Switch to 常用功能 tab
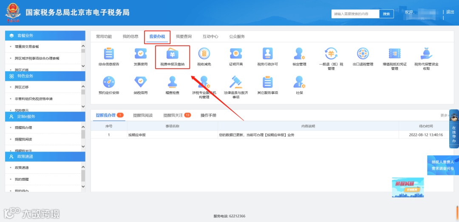Screen dimensions: 459x222 [104, 37]
